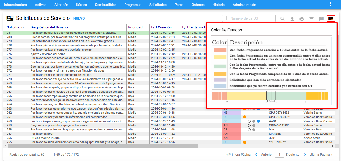
Task: Open the Administración menu
Action: 244,5
